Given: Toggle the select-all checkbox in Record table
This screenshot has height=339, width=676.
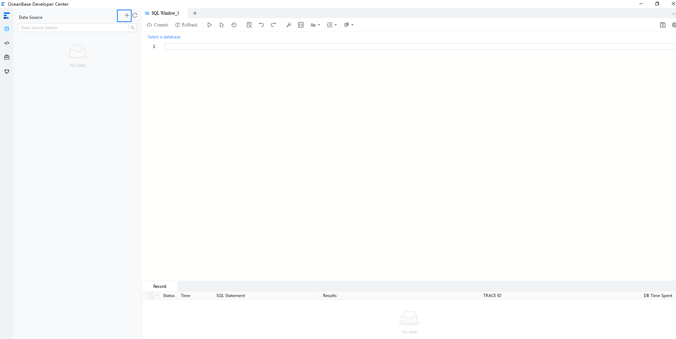Looking at the screenshot, I should click(151, 295).
